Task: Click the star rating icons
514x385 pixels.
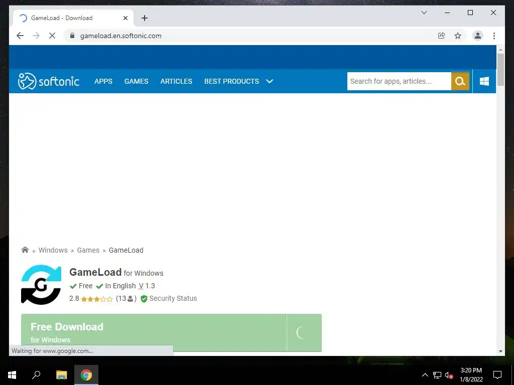Action: [x=97, y=299]
